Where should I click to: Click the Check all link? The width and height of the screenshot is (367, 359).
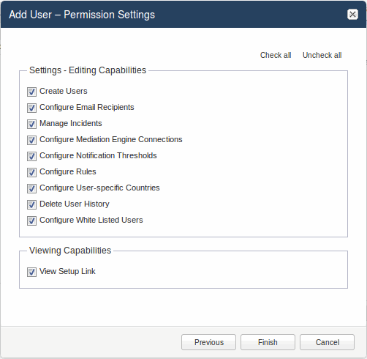click(x=276, y=55)
